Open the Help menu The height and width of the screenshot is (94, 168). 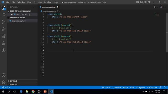tap(55, 2)
